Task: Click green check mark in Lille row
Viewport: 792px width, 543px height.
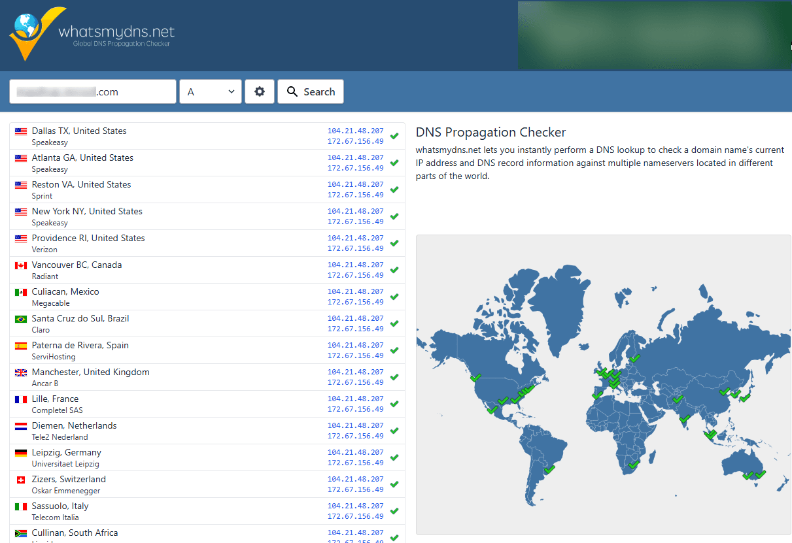Action: (x=394, y=404)
